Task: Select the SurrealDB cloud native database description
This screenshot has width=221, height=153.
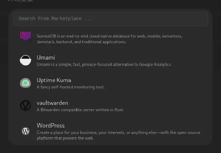Action: coord(109,36)
